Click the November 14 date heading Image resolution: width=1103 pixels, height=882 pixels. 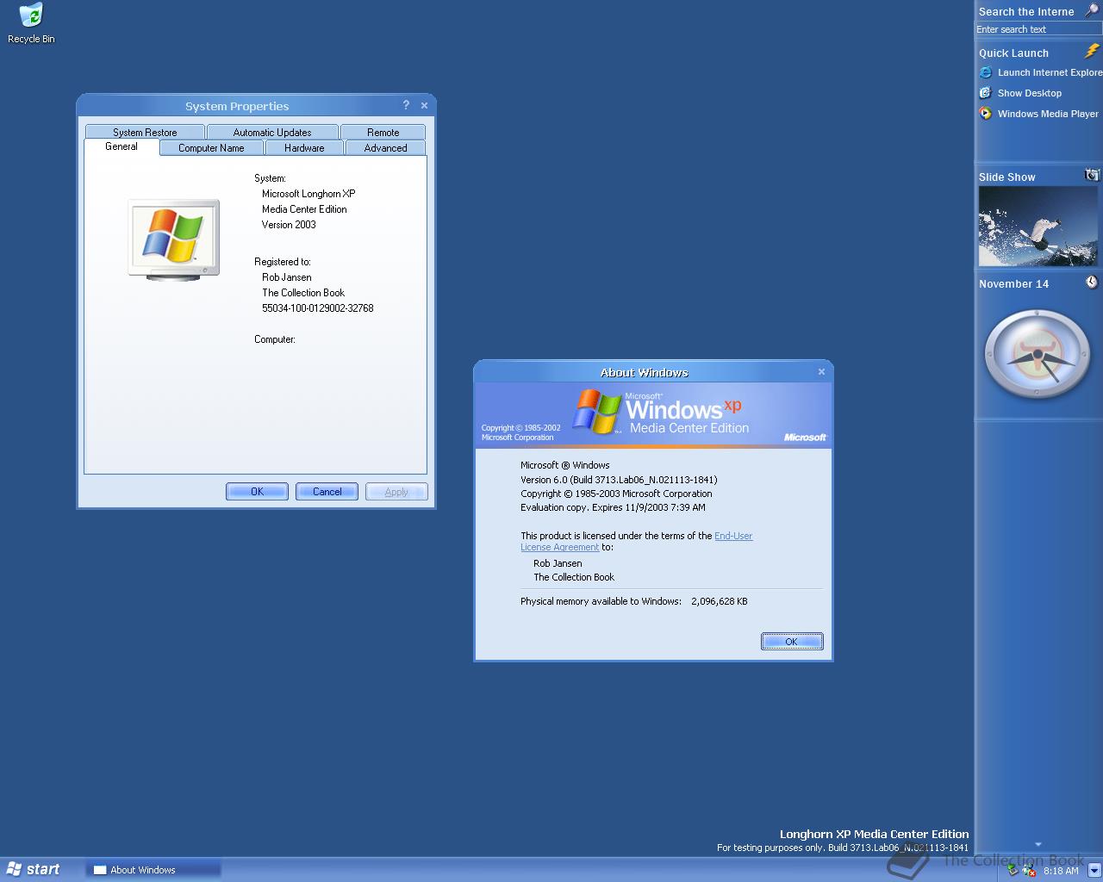coord(1013,283)
